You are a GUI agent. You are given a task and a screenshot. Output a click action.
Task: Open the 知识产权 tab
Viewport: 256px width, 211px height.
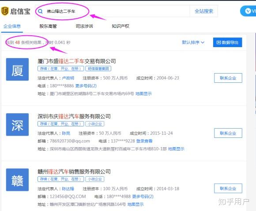pos(120,26)
